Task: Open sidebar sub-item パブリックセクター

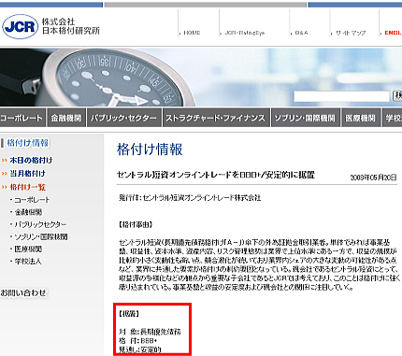Action: (40, 224)
